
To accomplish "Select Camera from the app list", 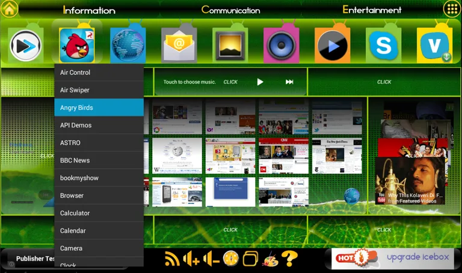I will 99,248.
